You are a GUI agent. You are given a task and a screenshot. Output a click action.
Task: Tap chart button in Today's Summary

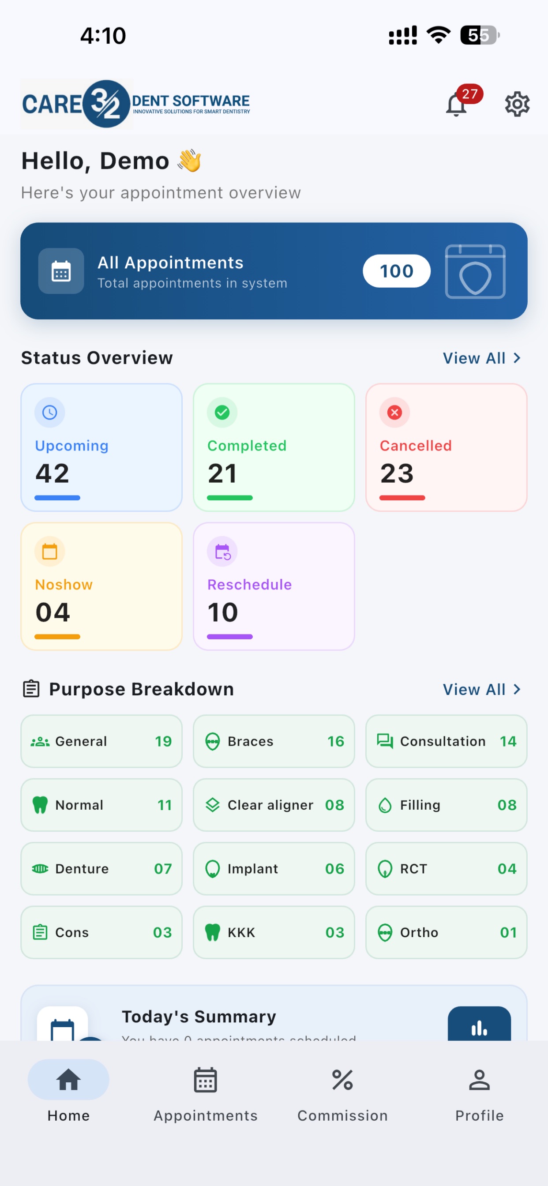point(479,1024)
